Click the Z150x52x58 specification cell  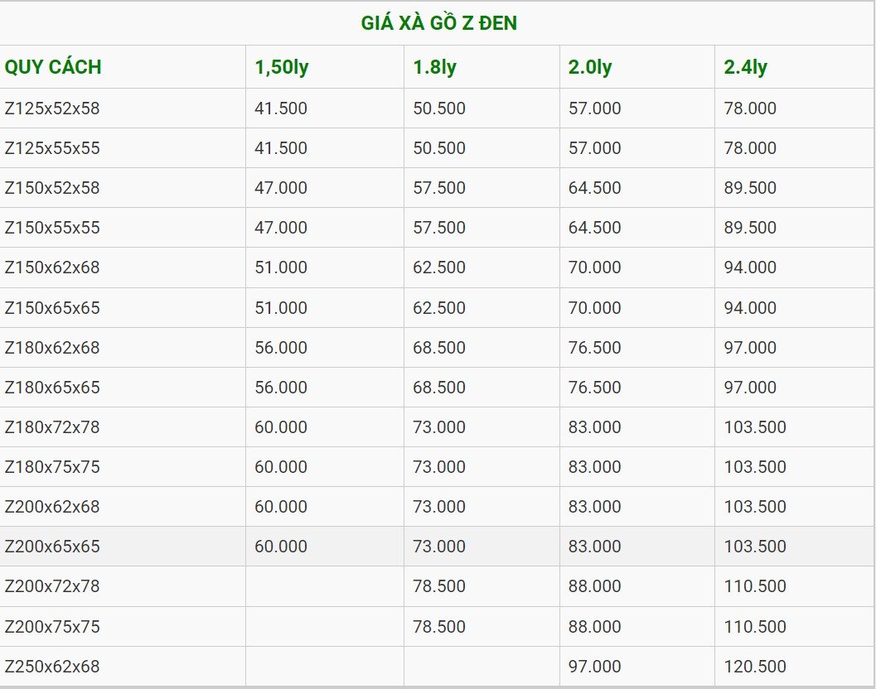[52, 188]
